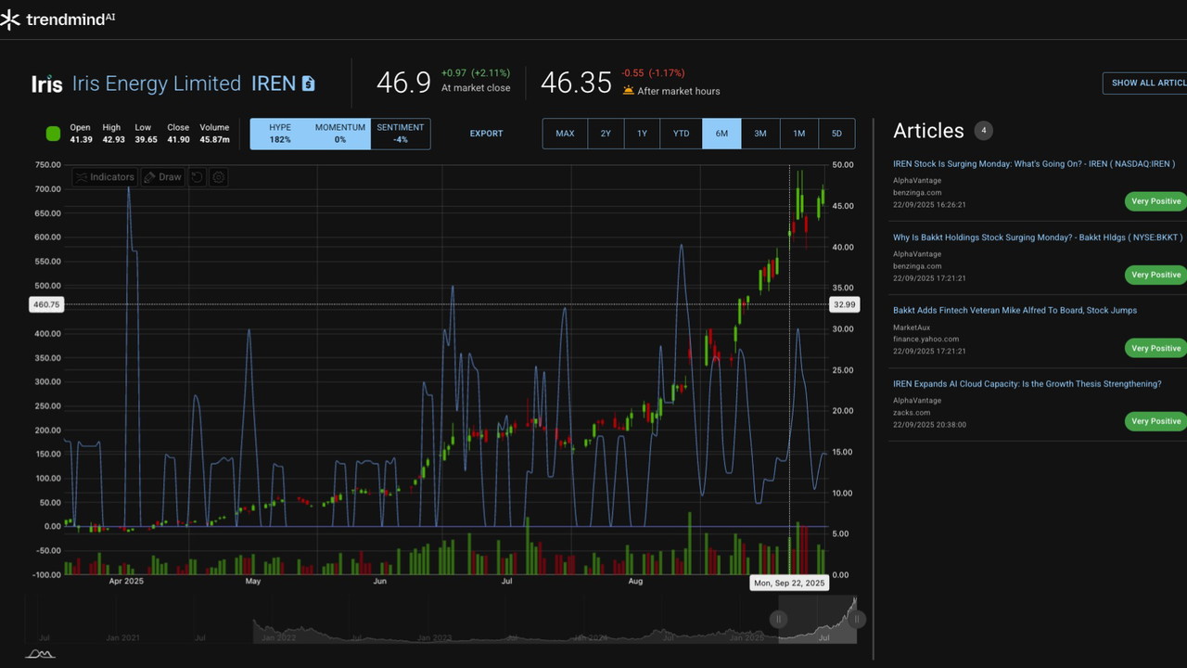This screenshot has width=1187, height=668.
Task: Open the Indicators dropdown
Action: pos(105,177)
